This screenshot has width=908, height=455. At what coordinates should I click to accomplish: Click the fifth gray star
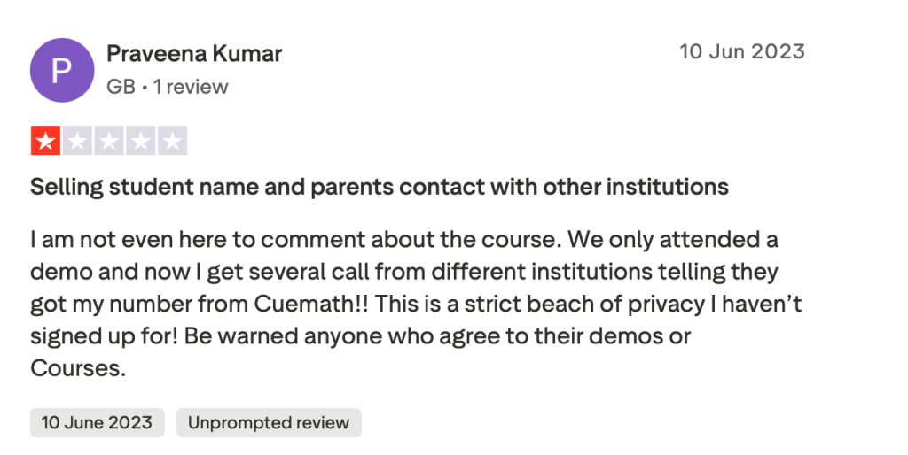173,141
